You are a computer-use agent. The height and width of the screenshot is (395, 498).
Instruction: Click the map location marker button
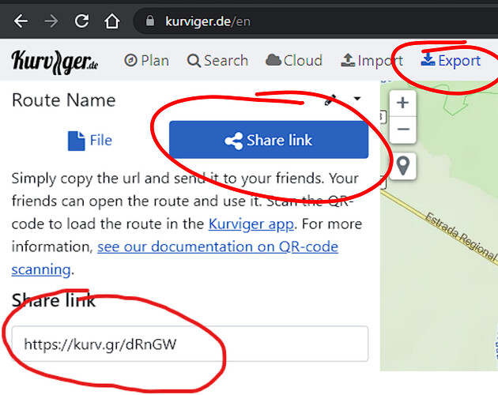[x=403, y=166]
